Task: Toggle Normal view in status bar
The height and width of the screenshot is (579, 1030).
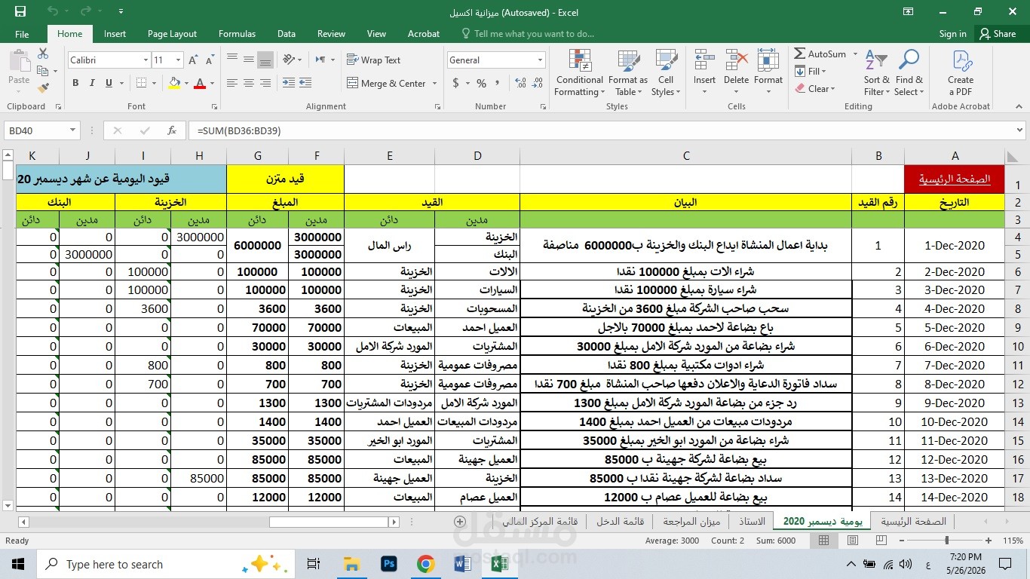Action: (823, 541)
